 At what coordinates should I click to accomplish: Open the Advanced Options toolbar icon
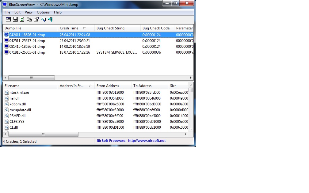point(8,19)
